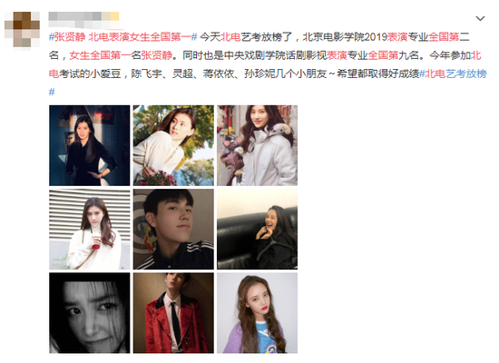This screenshot has height=363, width=499.
Task: Click highlighted keyword 北电 after 今天
Action: tap(230, 37)
